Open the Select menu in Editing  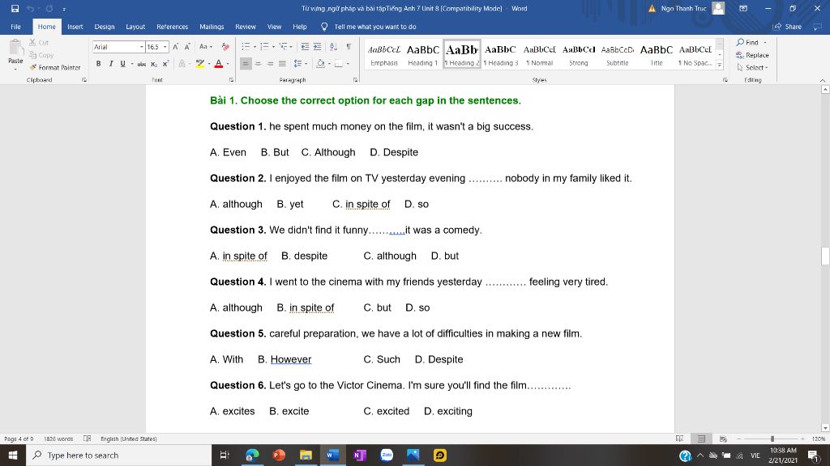click(x=752, y=68)
